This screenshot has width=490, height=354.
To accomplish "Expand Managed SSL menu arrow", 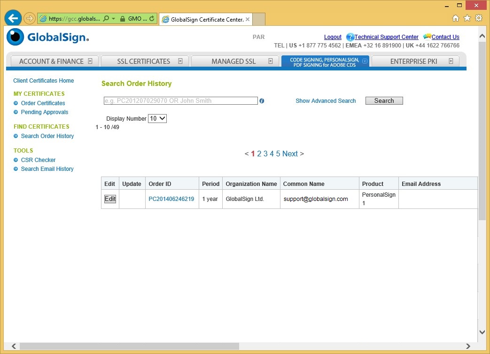I will tap(271, 61).
